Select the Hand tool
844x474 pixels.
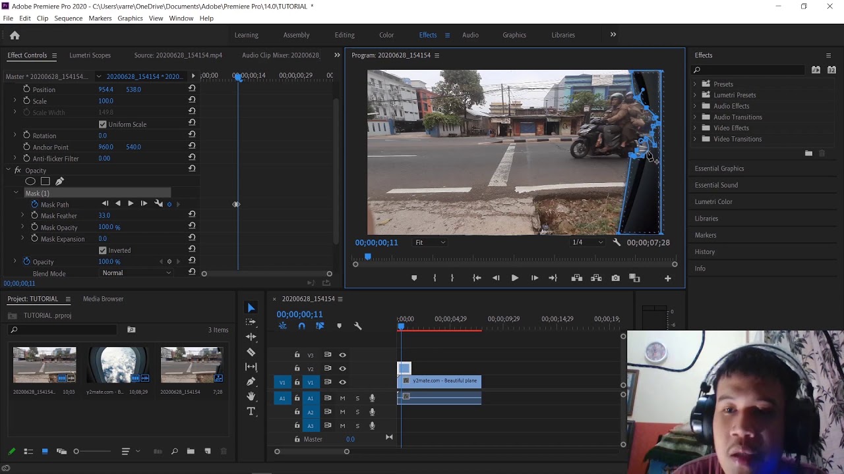pyautogui.click(x=251, y=396)
